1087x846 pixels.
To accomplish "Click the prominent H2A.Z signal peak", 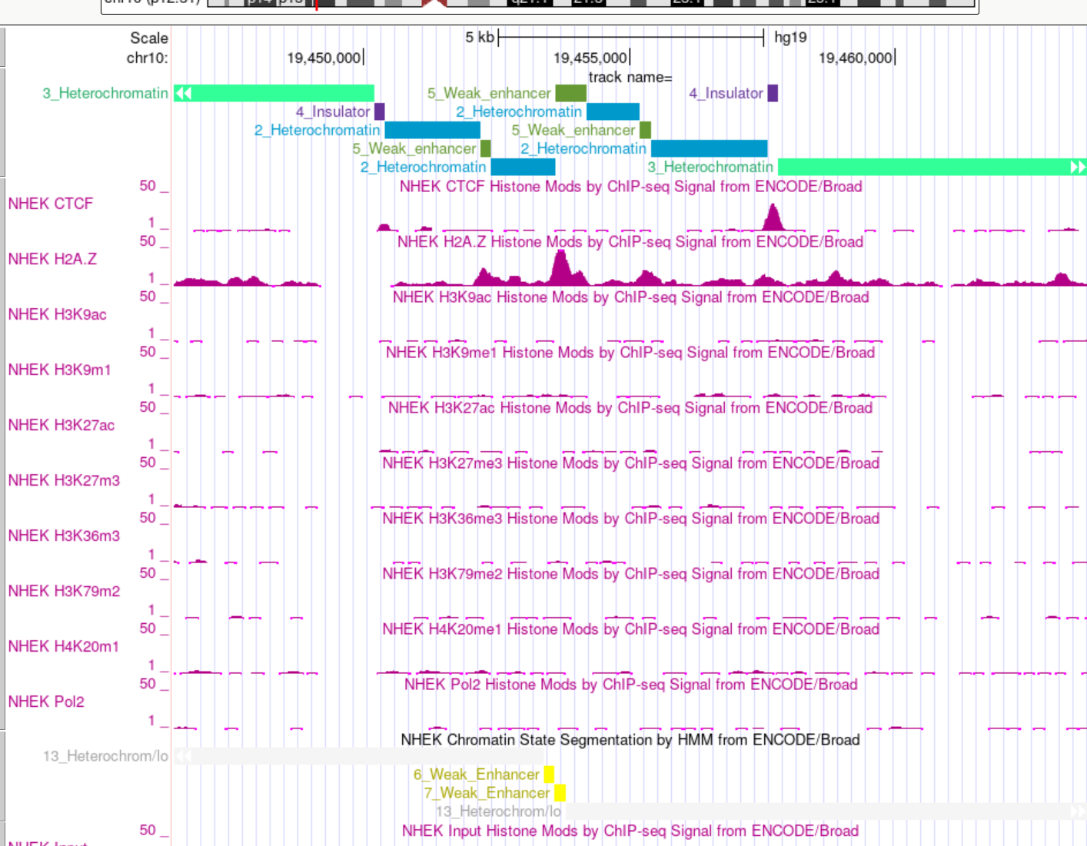I will [561, 265].
